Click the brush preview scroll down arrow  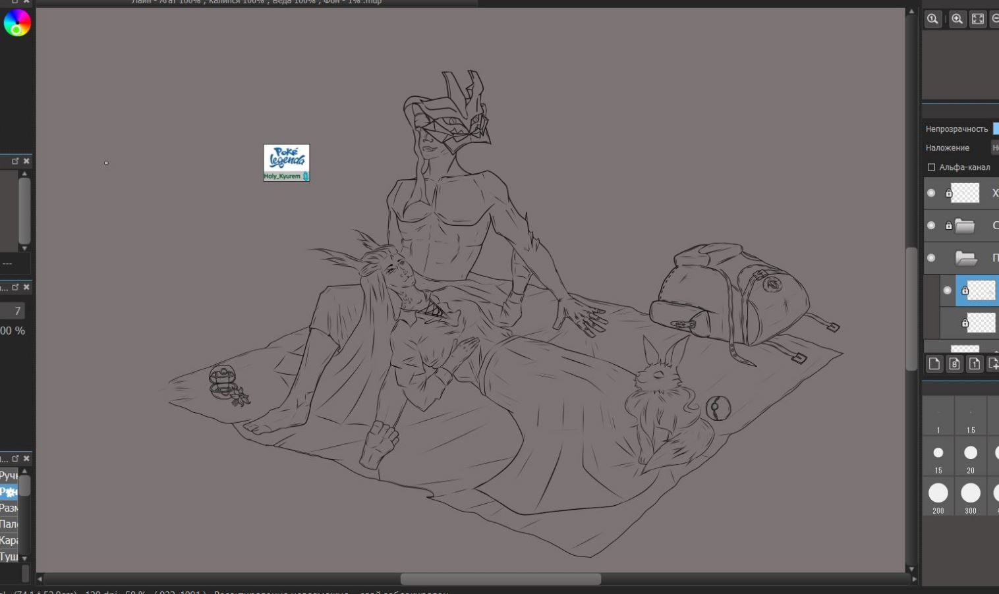pyautogui.click(x=24, y=248)
